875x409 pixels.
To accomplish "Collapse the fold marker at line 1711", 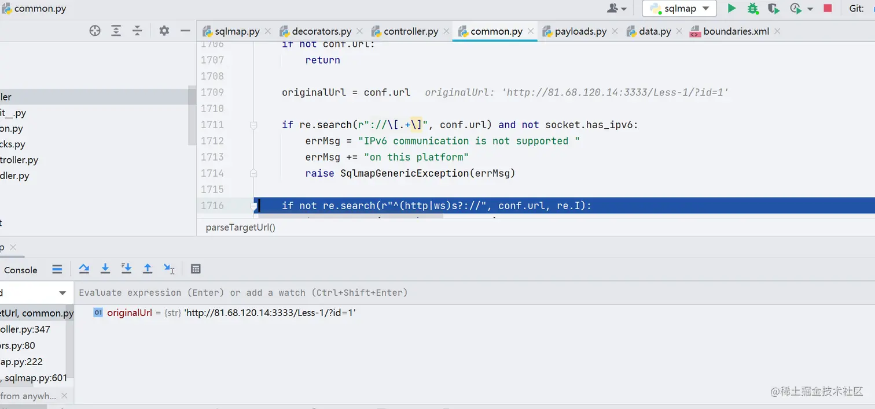I will (253, 125).
